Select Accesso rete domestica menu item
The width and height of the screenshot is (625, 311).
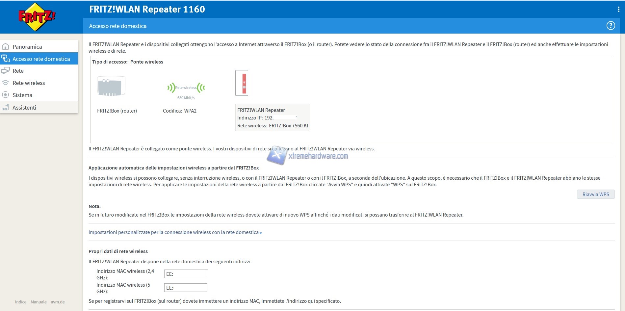pyautogui.click(x=41, y=59)
